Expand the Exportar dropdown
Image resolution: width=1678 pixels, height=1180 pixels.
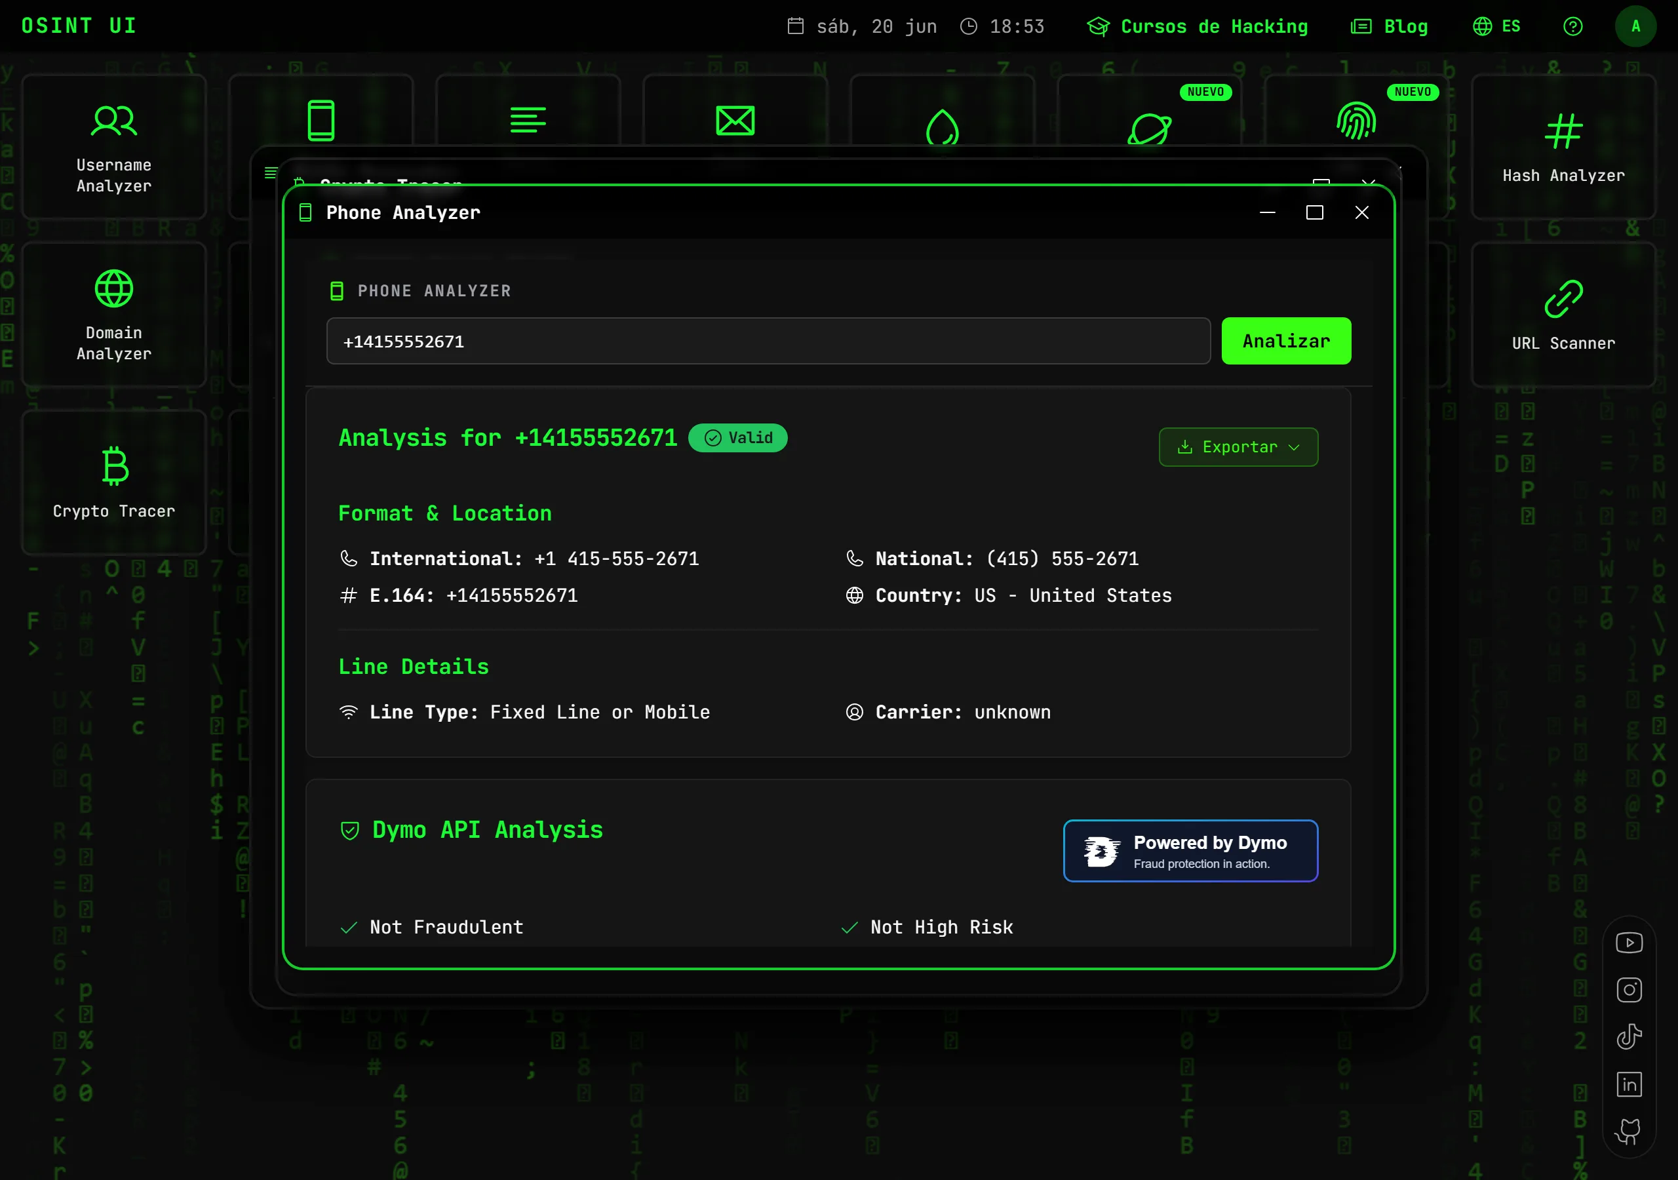1238,446
